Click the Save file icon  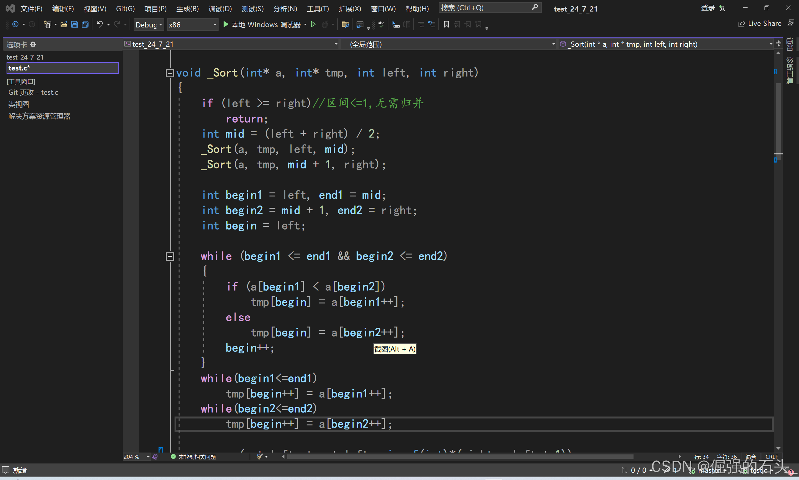tap(74, 25)
